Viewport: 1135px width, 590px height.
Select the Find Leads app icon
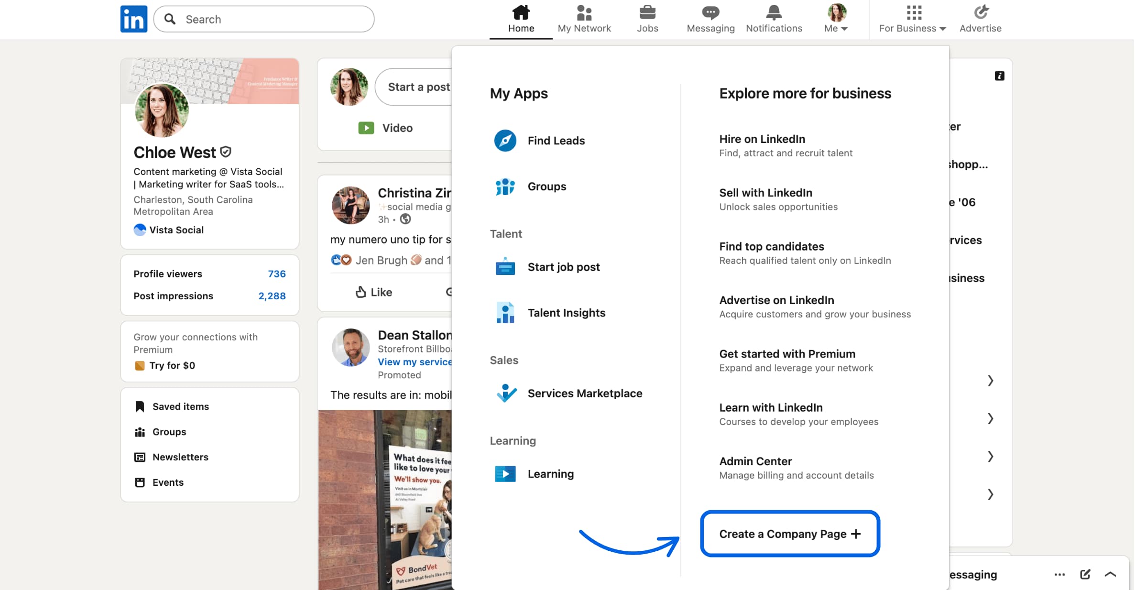(504, 141)
